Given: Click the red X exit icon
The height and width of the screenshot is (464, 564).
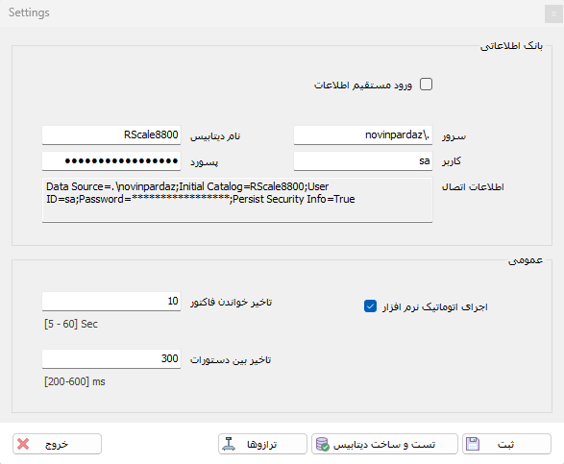Looking at the screenshot, I should pos(23,444).
